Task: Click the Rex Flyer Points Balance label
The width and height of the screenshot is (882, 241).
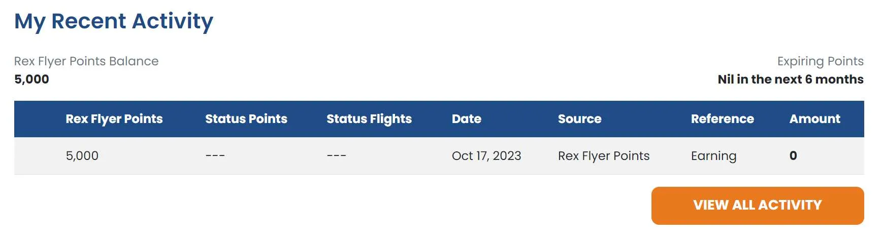Action: [x=86, y=61]
